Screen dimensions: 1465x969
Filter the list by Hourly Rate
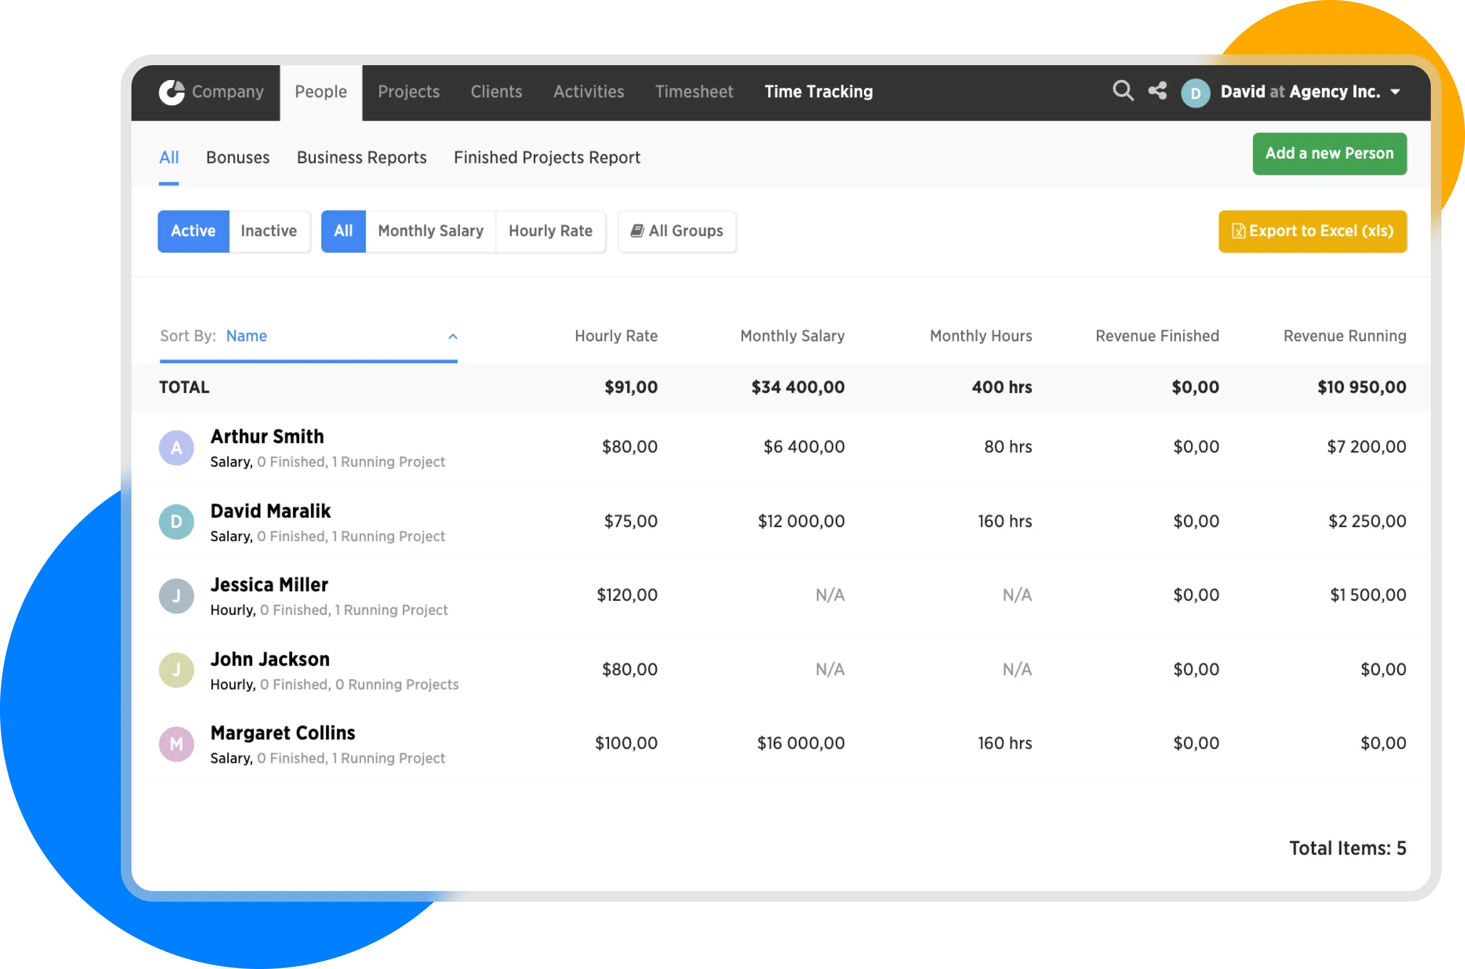pyautogui.click(x=550, y=231)
